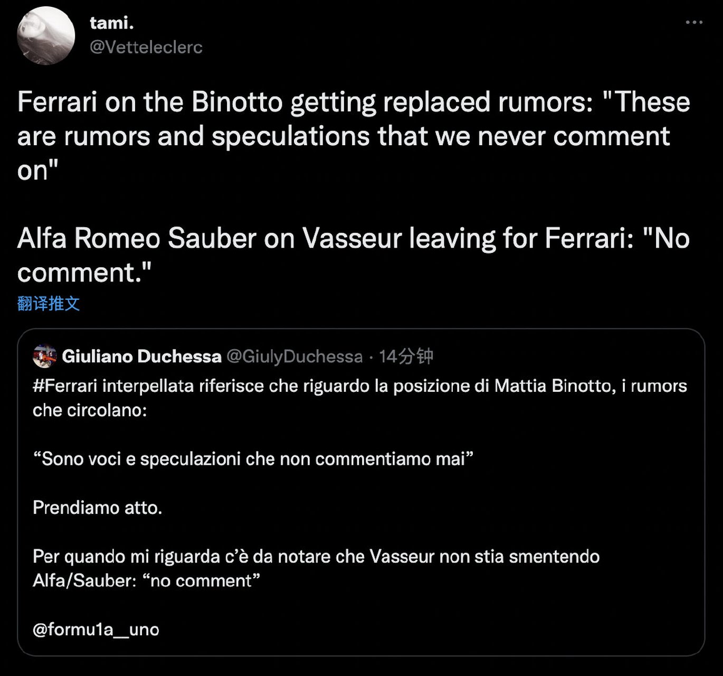Open the more options three-dot menu
The image size is (723, 676).
click(693, 23)
